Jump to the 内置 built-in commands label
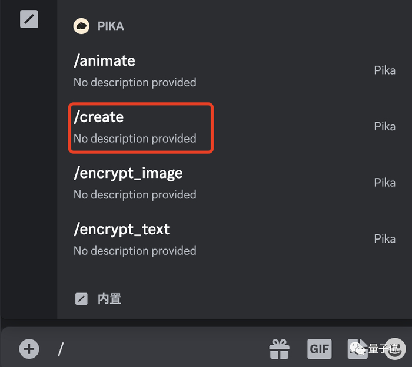Screen dimensions: 412x367 click(x=109, y=299)
